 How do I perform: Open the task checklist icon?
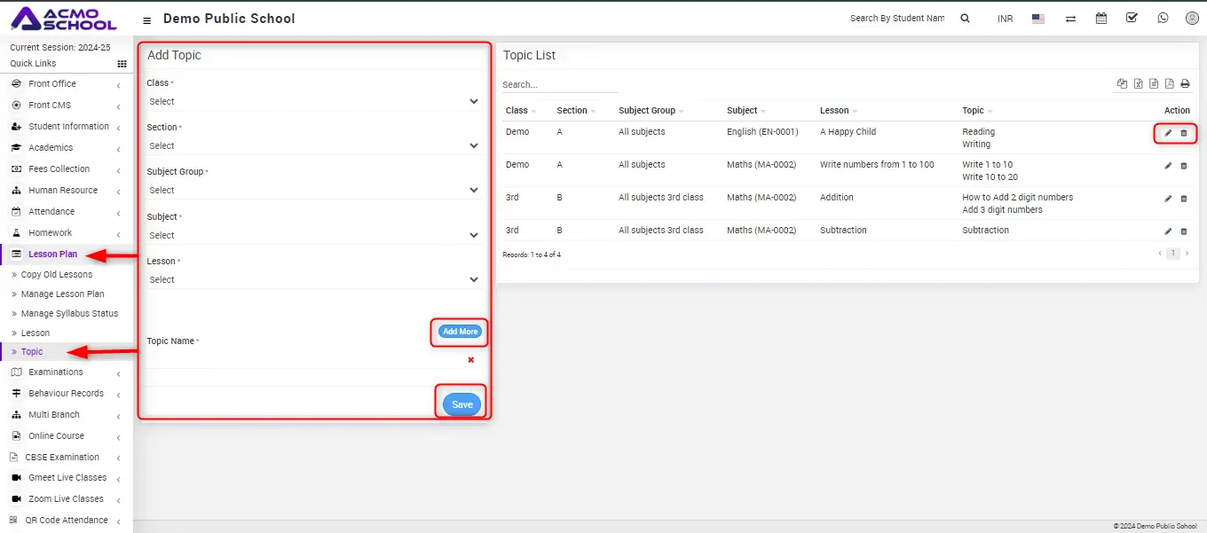point(1132,18)
